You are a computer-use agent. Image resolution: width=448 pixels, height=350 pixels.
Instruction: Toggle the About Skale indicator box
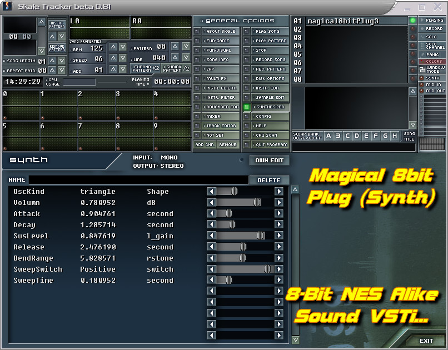coord(197,32)
